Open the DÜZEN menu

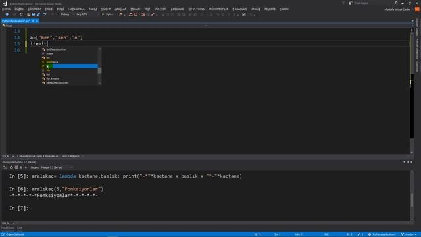pos(19,9)
